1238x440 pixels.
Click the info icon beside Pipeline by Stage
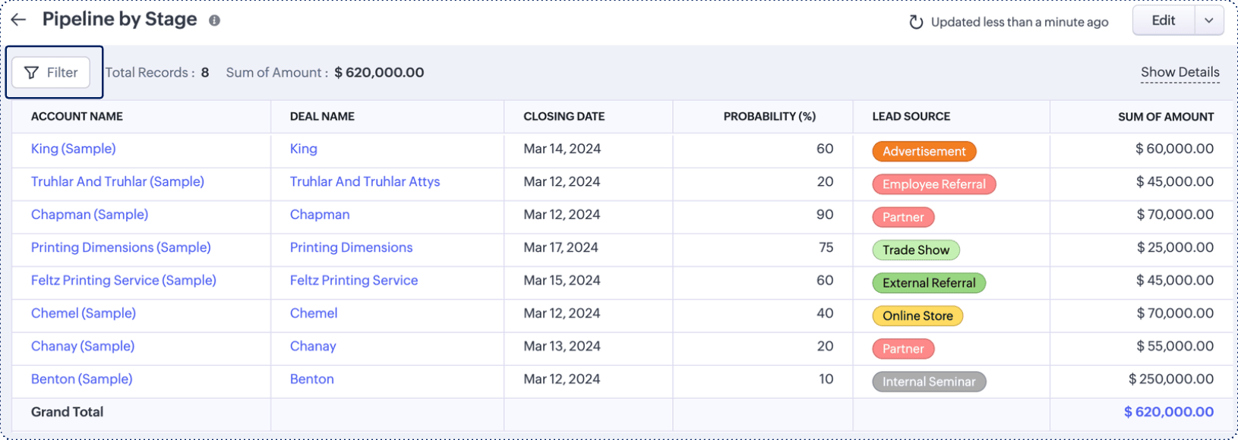(215, 21)
